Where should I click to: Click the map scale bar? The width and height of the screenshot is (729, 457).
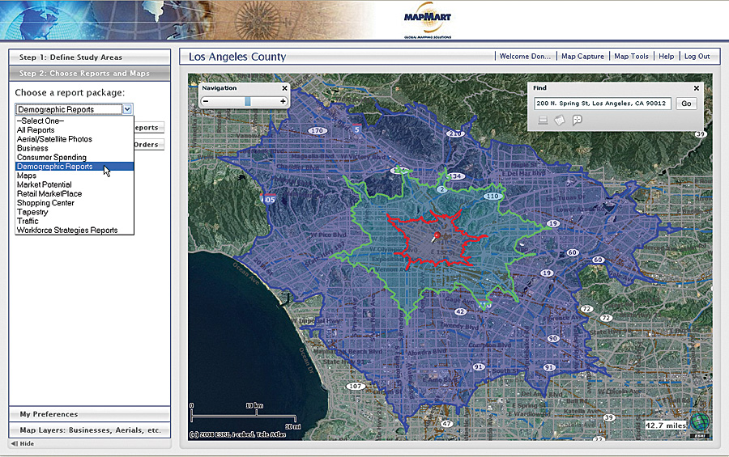click(x=245, y=416)
